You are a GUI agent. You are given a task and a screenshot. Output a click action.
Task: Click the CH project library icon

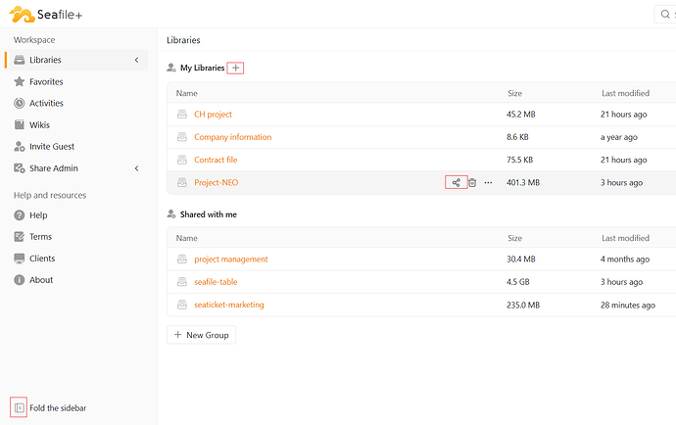182,115
